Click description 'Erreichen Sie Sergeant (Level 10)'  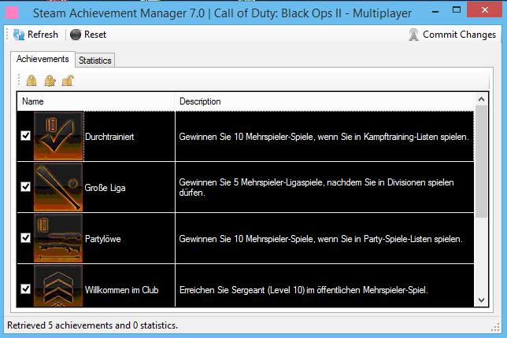[304, 290]
